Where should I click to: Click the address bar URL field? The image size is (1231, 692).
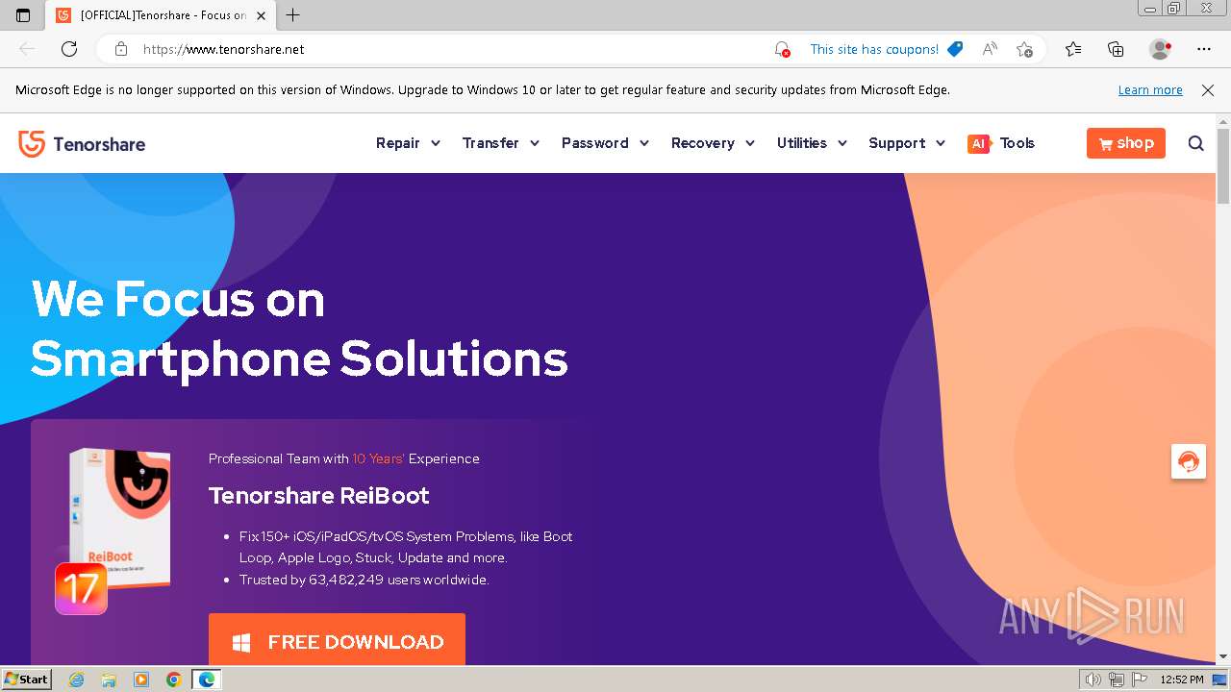[x=452, y=49]
